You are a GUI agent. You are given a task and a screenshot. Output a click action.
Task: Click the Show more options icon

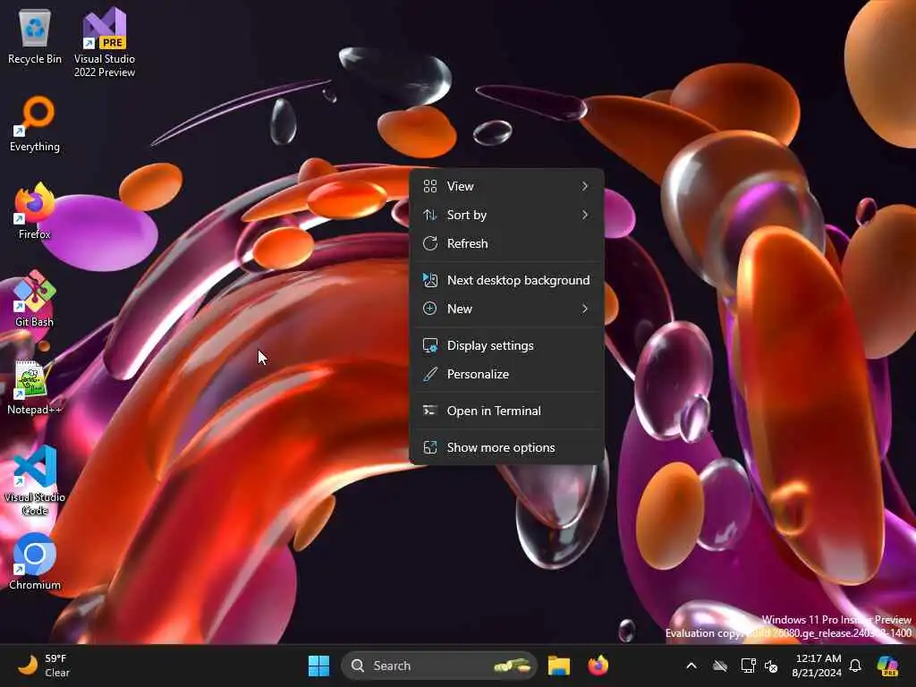430,448
